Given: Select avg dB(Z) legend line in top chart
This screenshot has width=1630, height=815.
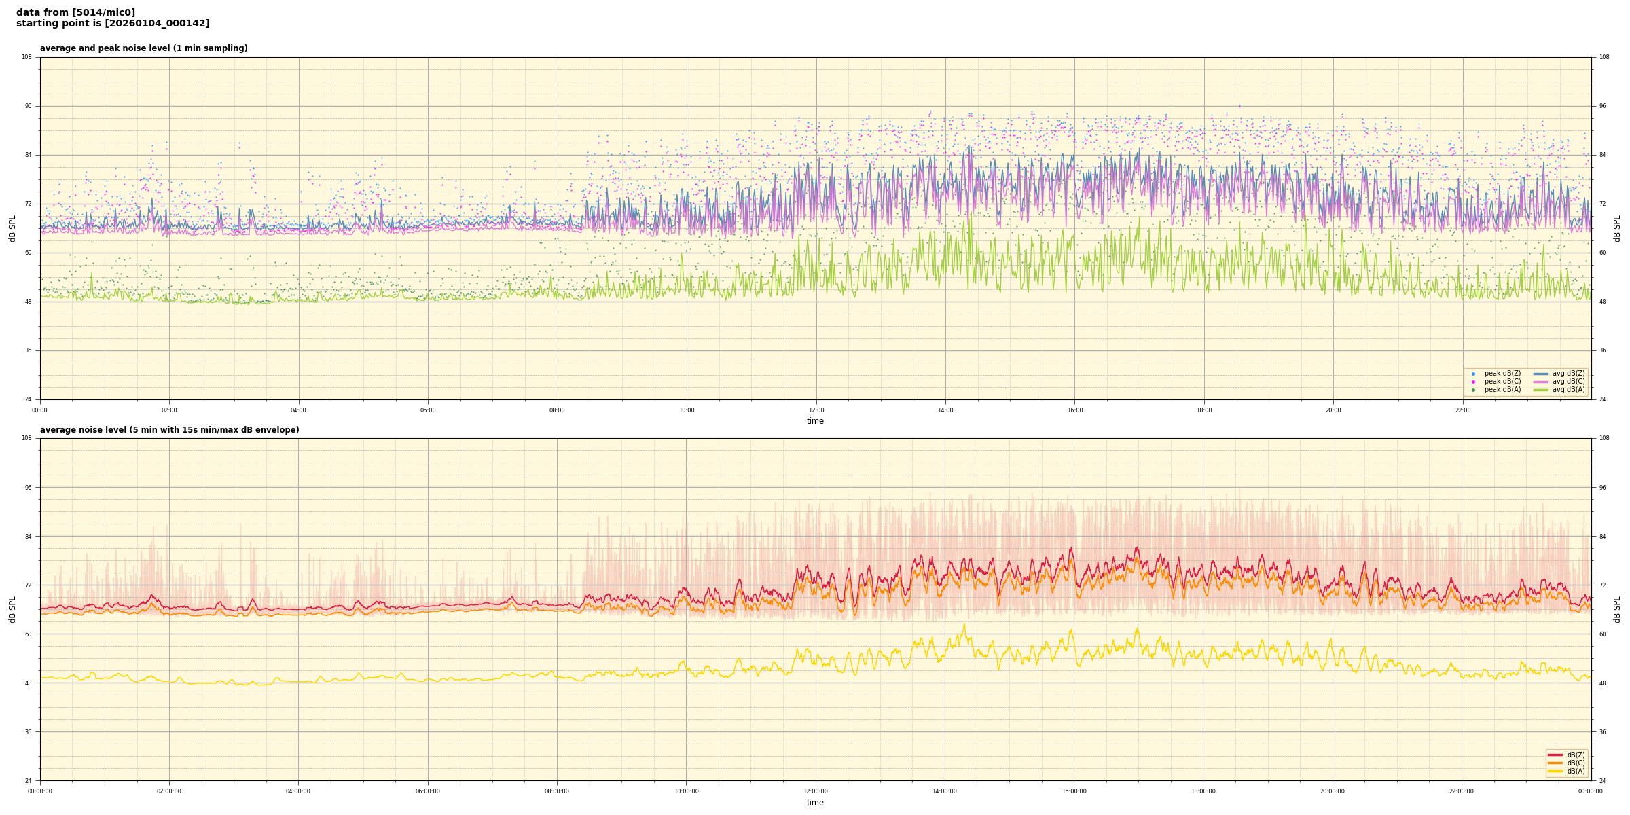Looking at the screenshot, I should 1541,374.
